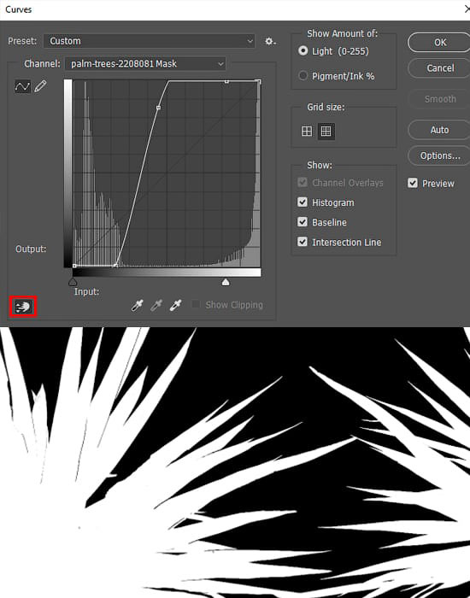Screen dimensions: 470x598
Task: Select the curve point at the bottom baseline
Action: point(115,265)
